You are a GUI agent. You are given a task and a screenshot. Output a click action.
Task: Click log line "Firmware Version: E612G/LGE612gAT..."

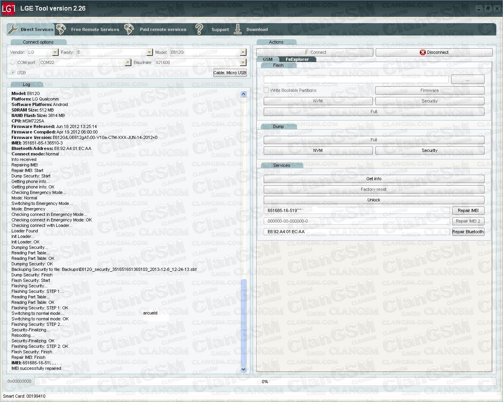(x=84, y=137)
